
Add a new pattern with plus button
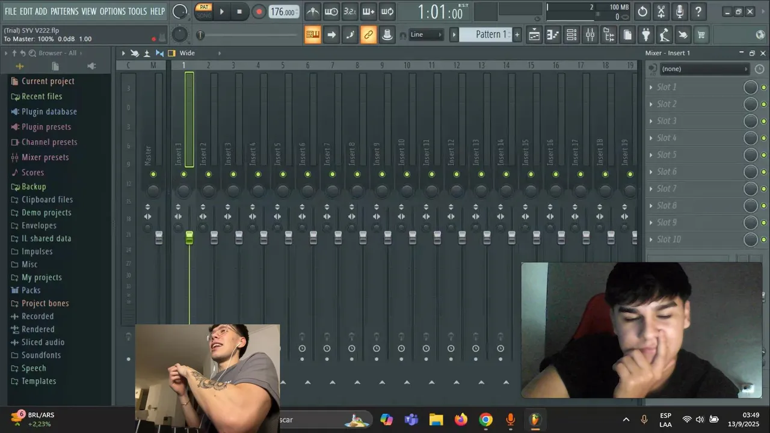[x=517, y=35]
